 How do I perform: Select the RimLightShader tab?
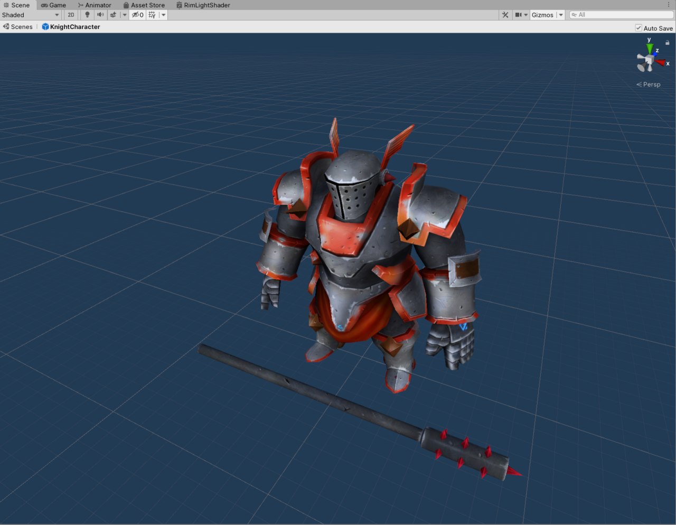point(203,5)
